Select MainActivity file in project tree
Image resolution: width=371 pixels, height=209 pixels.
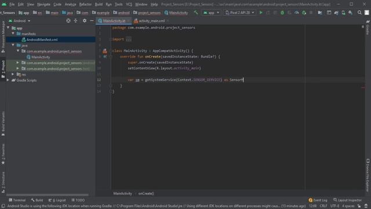click(x=41, y=57)
